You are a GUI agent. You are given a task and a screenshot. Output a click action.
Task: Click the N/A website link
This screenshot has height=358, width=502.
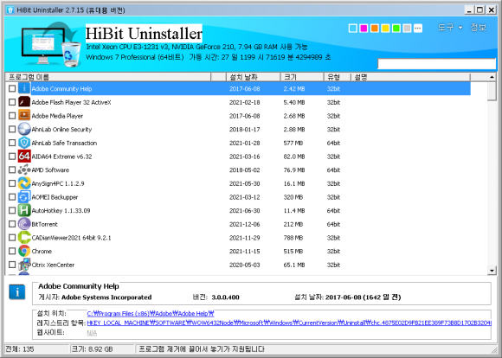click(92, 333)
